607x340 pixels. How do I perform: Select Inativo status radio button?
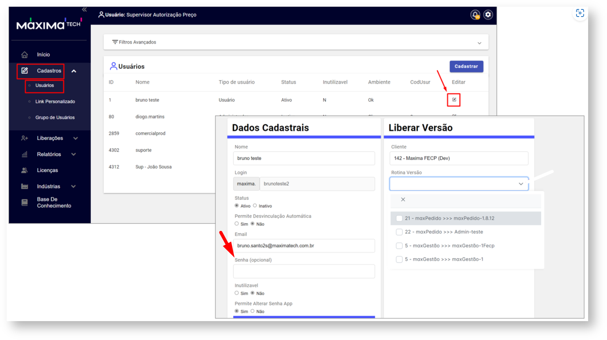(255, 205)
